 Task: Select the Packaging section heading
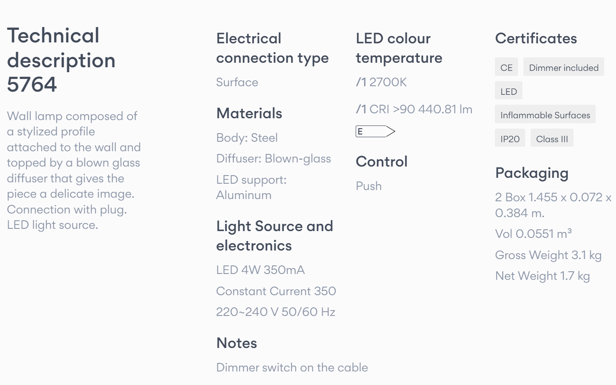pos(532,173)
